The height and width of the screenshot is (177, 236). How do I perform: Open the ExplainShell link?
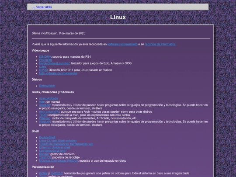tap(47, 138)
